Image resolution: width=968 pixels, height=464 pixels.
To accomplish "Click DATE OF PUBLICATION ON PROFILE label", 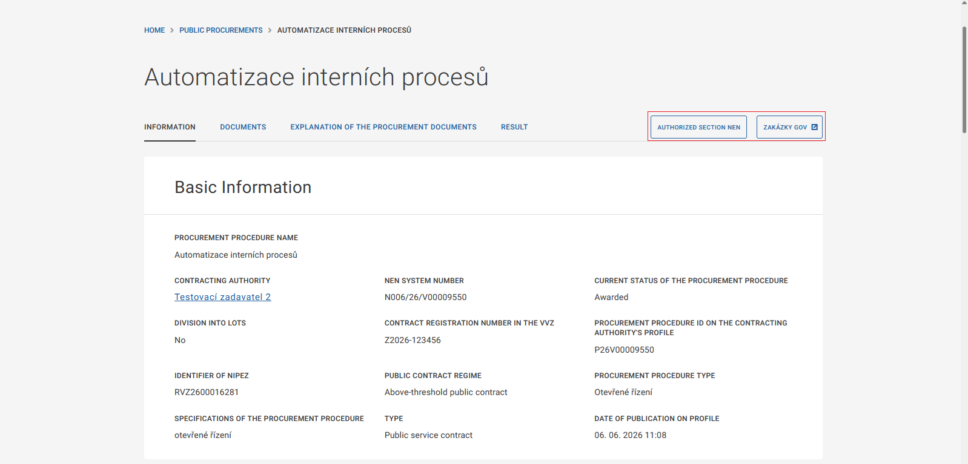I will (x=657, y=419).
